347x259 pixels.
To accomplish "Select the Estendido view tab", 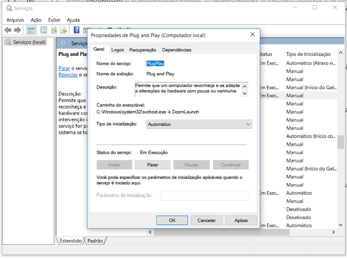I will pyautogui.click(x=71, y=241).
